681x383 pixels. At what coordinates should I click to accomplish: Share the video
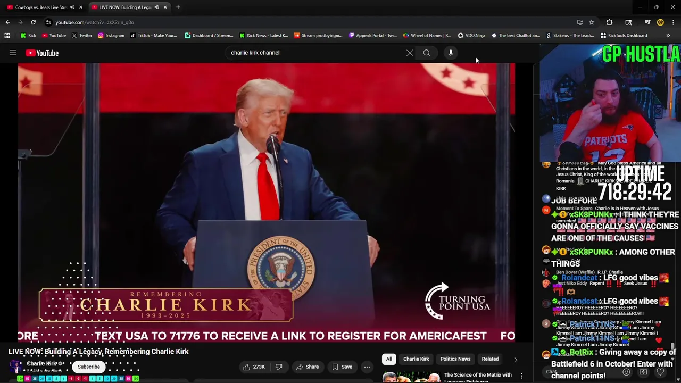308,367
